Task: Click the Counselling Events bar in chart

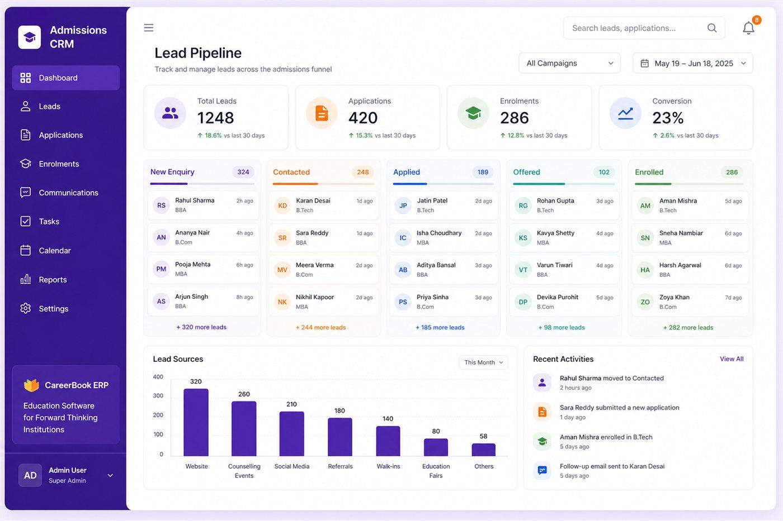Action: pos(244,428)
